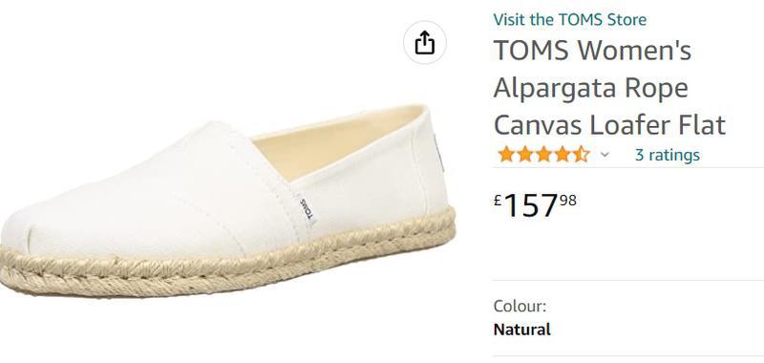Click the £ currency symbol

(497, 201)
